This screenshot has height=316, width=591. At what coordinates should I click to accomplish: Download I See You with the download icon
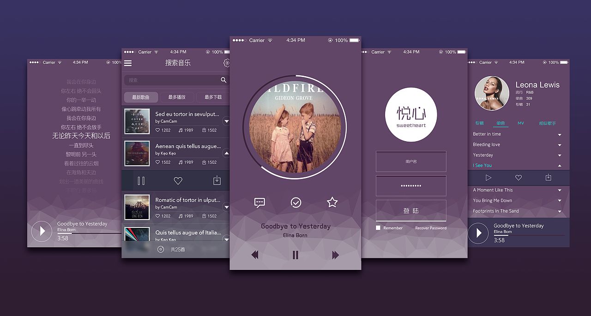click(549, 178)
